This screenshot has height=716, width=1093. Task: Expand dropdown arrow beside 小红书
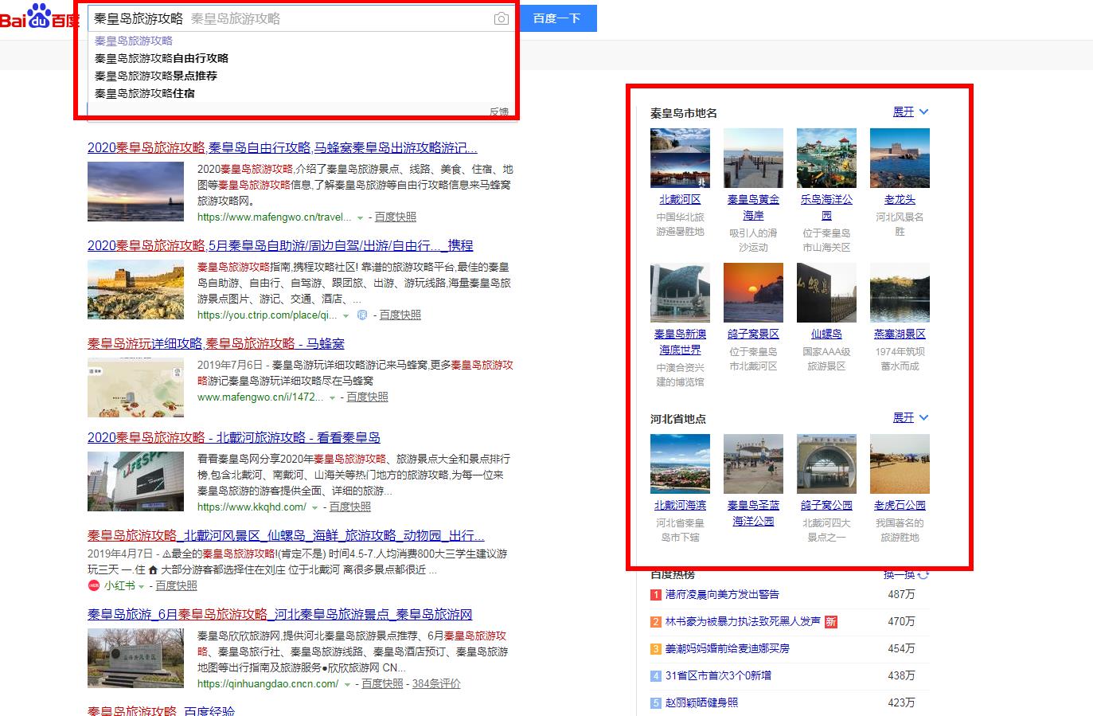tap(142, 586)
